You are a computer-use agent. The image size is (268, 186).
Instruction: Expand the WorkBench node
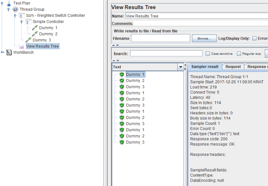pos(2,52)
